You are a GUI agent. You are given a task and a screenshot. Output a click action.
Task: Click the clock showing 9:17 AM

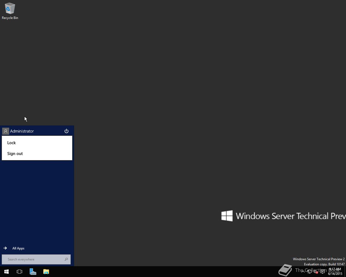coord(335,272)
